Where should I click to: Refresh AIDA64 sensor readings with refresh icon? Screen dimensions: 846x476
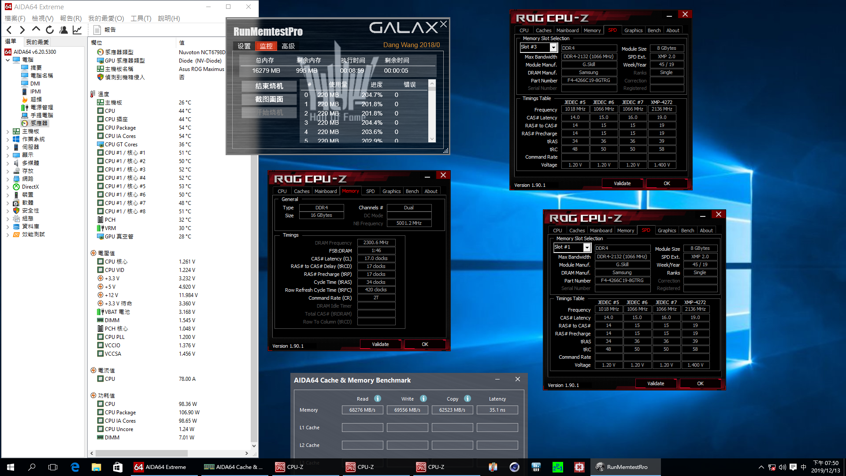(x=50, y=30)
